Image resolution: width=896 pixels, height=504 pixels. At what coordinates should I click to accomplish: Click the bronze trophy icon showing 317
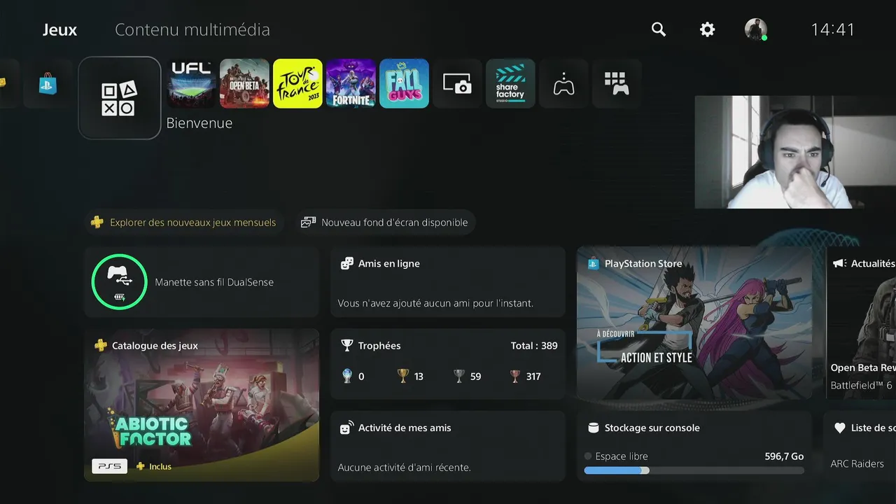coord(515,376)
